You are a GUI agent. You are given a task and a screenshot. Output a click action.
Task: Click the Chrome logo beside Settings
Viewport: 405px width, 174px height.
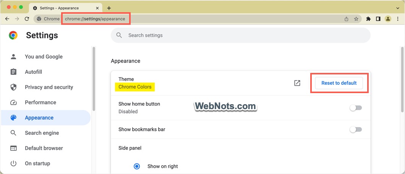[x=13, y=35]
